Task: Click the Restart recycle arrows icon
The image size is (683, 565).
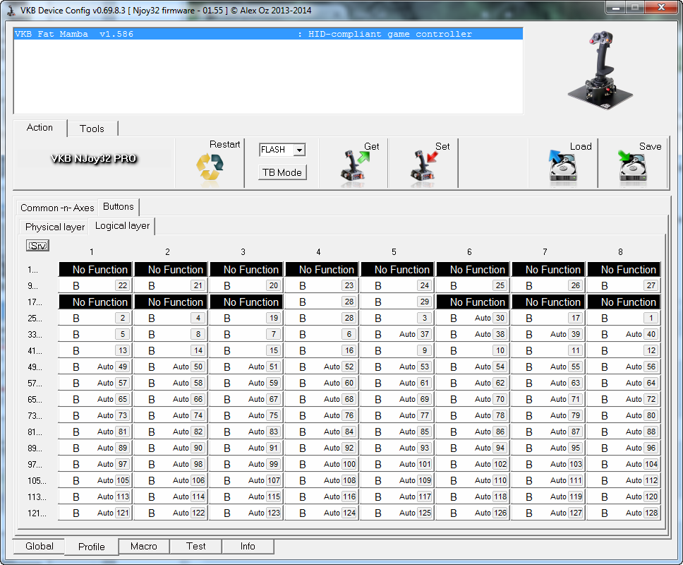Action: pyautogui.click(x=210, y=167)
